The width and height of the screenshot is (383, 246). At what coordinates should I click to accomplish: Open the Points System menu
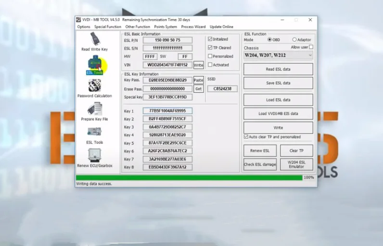point(166,27)
